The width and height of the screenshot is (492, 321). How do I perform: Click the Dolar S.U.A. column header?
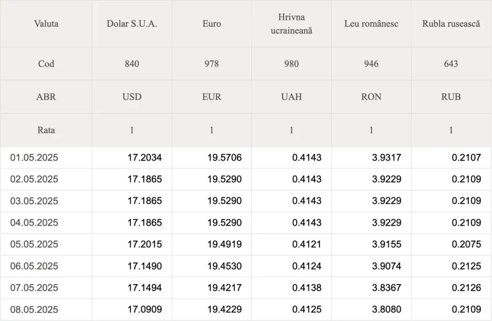(x=132, y=24)
